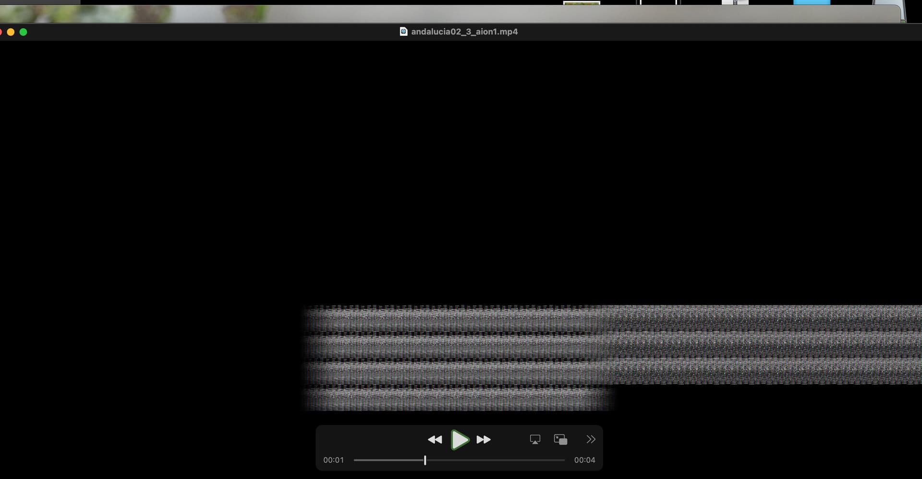Open the AirPlay output icon
Image resolution: width=922 pixels, height=479 pixels.
(x=535, y=440)
